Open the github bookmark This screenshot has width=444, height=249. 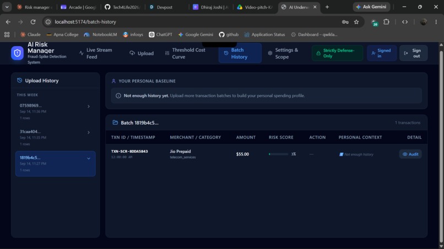click(x=229, y=35)
